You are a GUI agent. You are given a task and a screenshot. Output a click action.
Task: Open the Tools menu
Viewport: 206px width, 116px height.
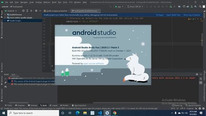(x=65, y=2)
